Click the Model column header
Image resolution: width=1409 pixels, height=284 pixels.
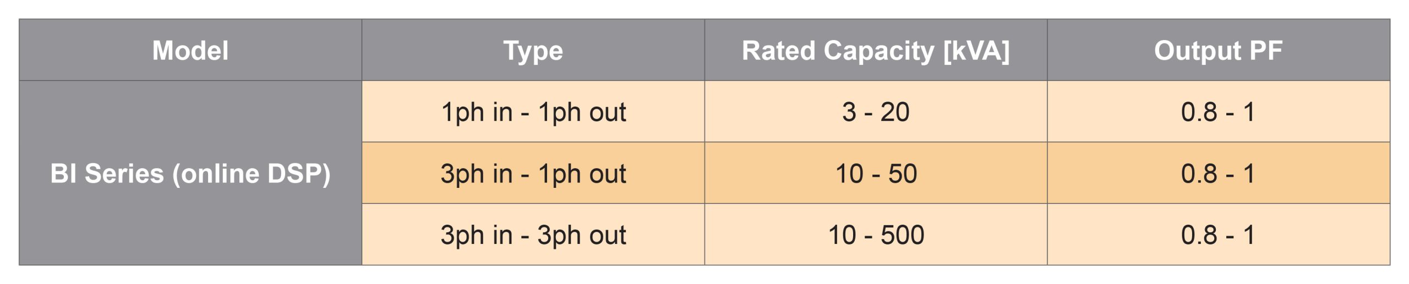pos(190,51)
